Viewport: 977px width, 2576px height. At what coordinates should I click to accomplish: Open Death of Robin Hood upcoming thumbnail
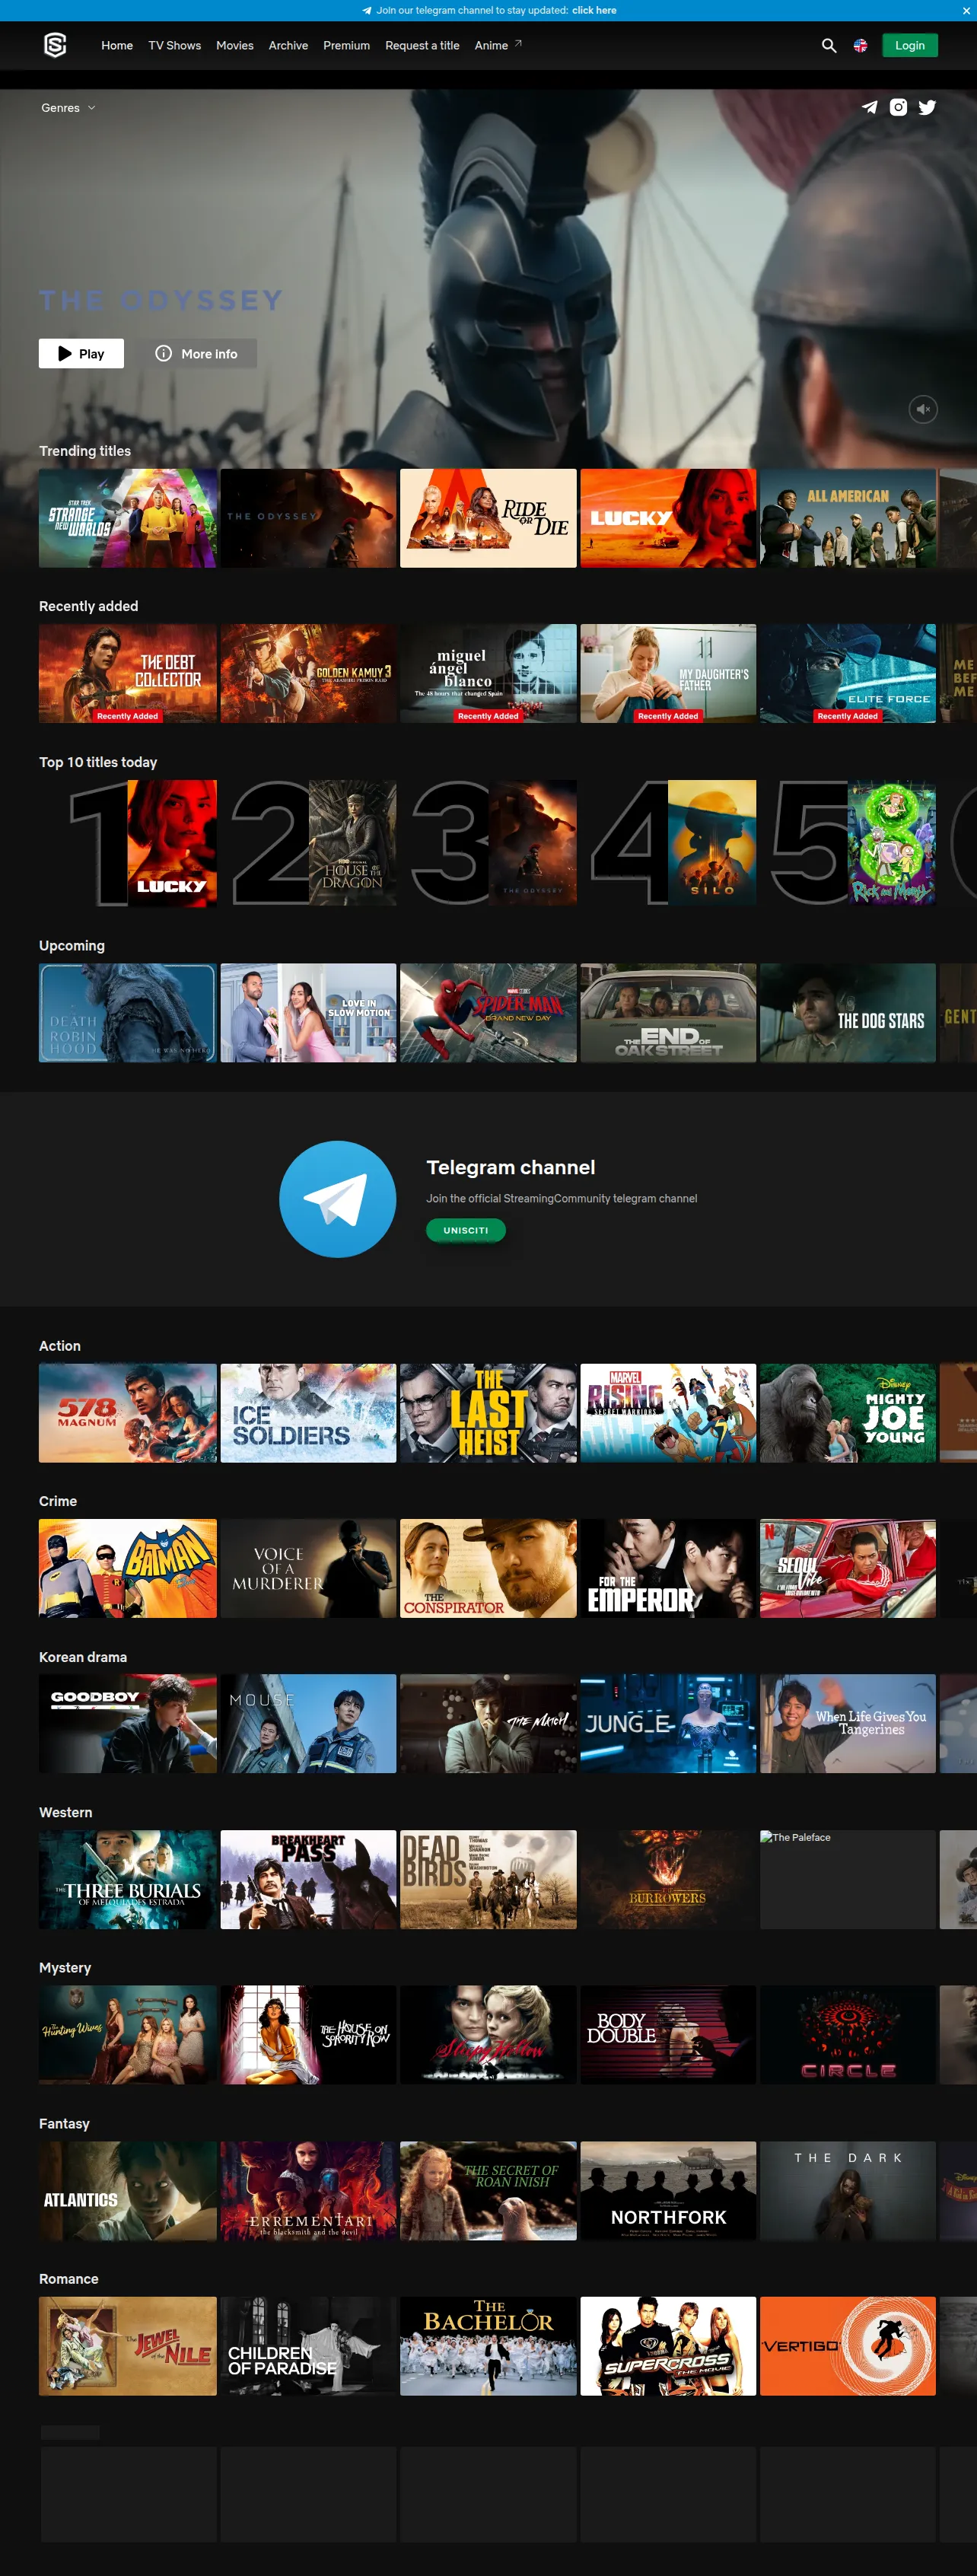(128, 1013)
